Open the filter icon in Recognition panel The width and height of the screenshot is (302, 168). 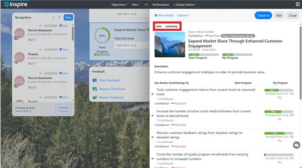point(59,17)
